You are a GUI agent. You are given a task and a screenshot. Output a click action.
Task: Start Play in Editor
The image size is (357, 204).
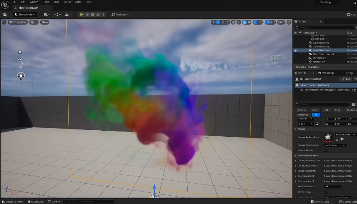point(81,15)
